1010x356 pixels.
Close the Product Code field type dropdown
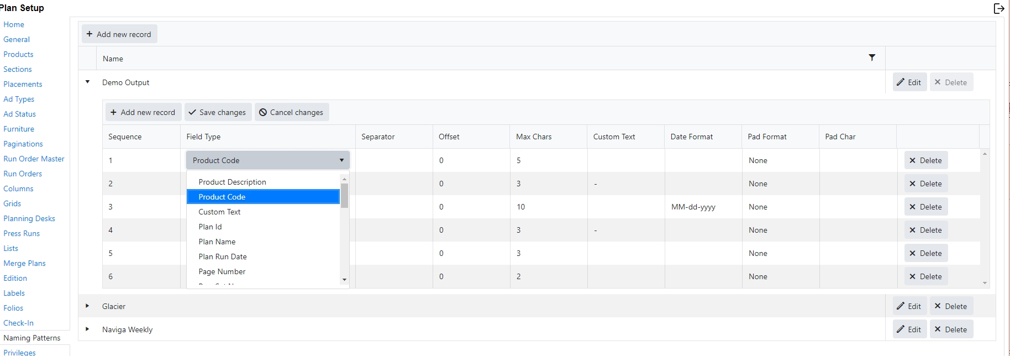click(341, 160)
